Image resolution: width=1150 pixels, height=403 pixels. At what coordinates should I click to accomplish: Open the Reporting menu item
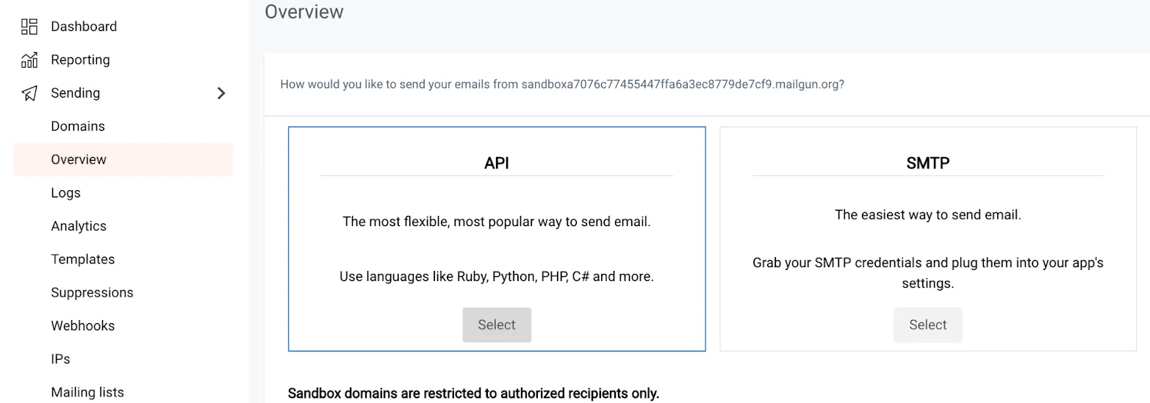click(80, 60)
